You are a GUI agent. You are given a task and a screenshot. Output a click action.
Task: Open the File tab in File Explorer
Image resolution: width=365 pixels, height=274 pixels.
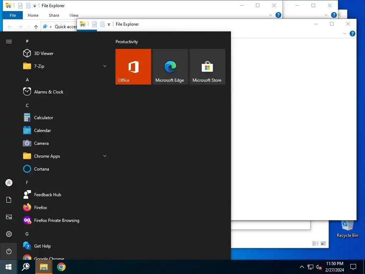[13, 15]
